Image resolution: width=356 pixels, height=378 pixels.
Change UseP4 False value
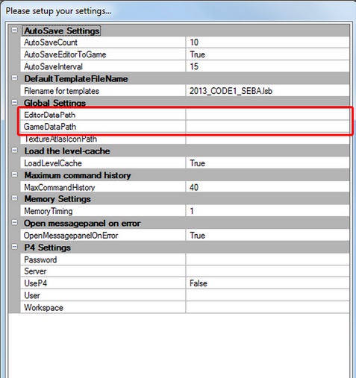click(268, 283)
